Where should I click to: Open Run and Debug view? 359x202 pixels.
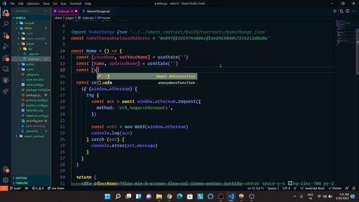(6, 47)
